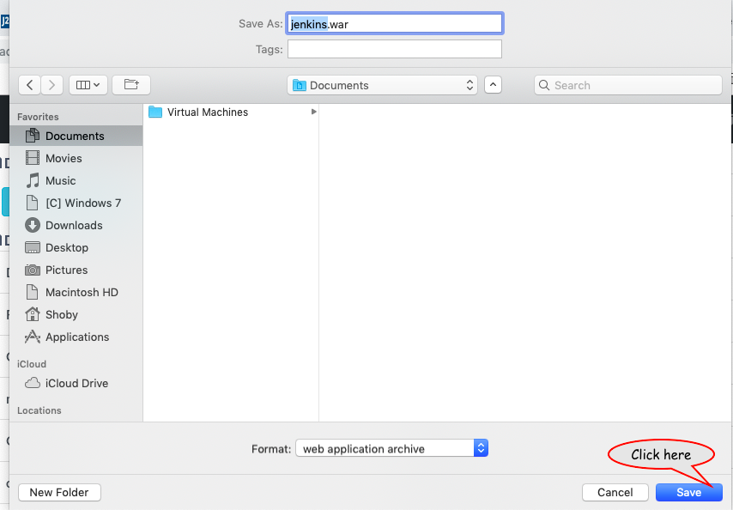
Task: Open the Documents location popup
Action: tap(383, 85)
